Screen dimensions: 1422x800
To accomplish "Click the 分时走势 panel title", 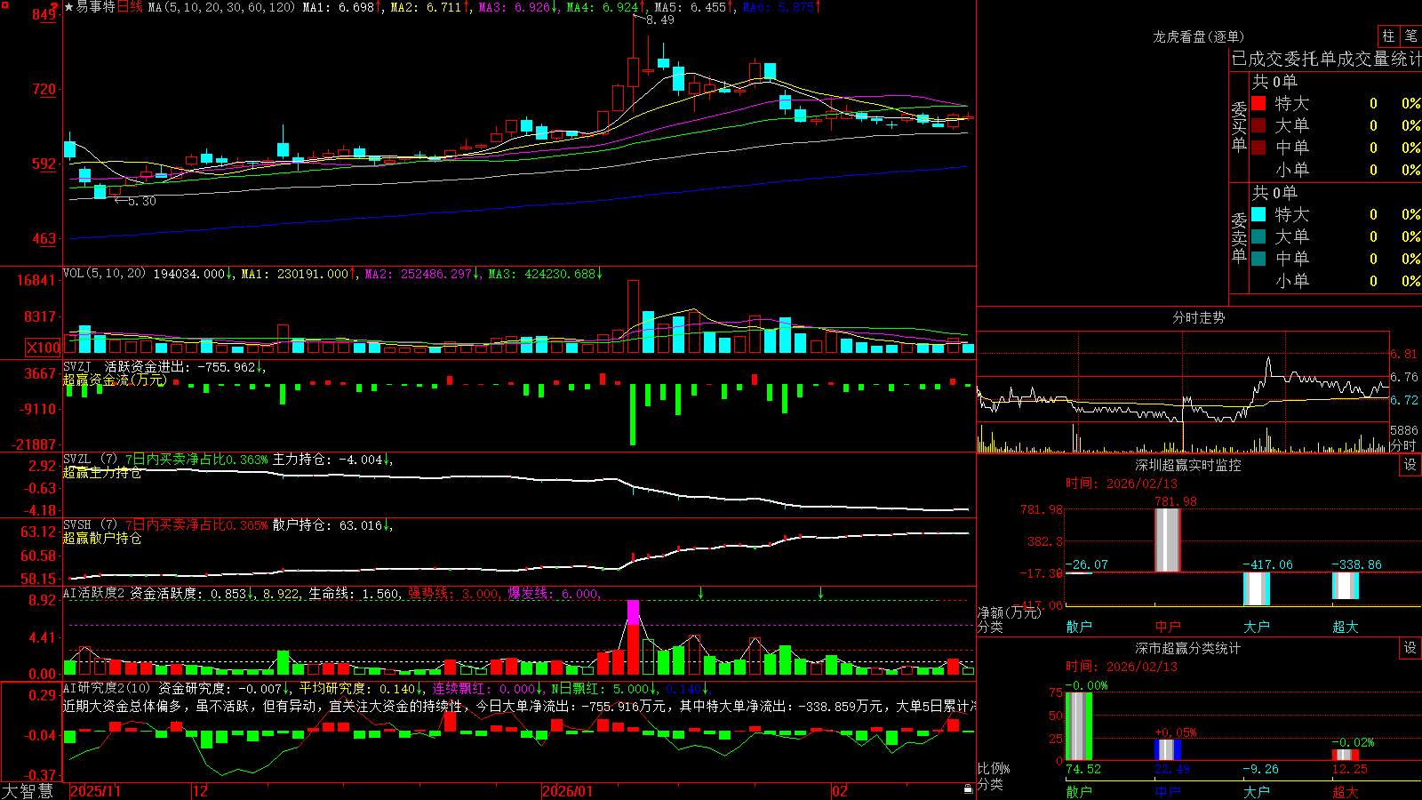I will [x=1198, y=317].
